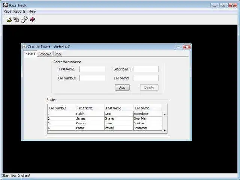Open the Race menu in the menu bar
This screenshot has width=240, height=180.
[7, 12]
